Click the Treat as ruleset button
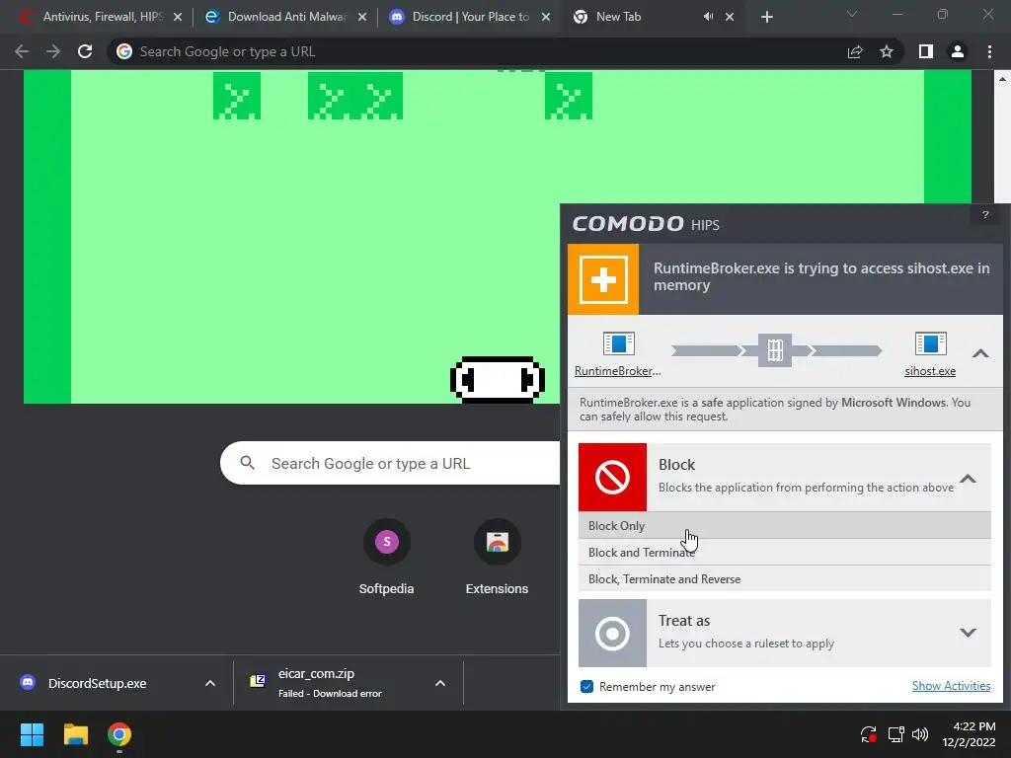Image resolution: width=1011 pixels, height=758 pixels. coord(785,633)
